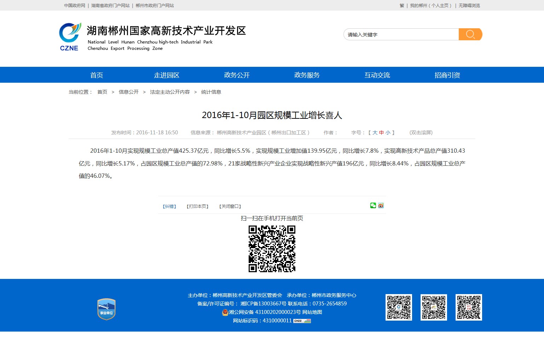Set font size to 大
This screenshot has height=339, width=544.
(375, 133)
